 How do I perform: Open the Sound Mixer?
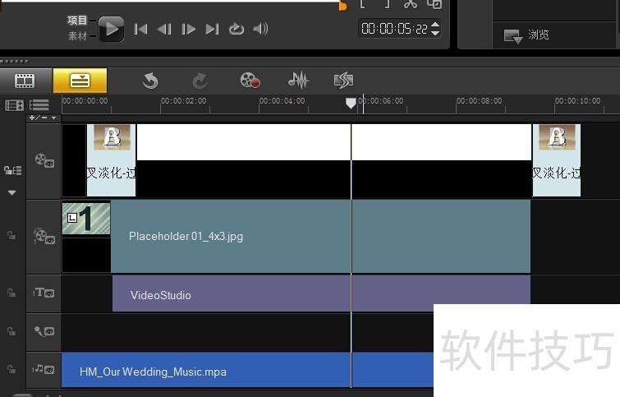[x=297, y=81]
